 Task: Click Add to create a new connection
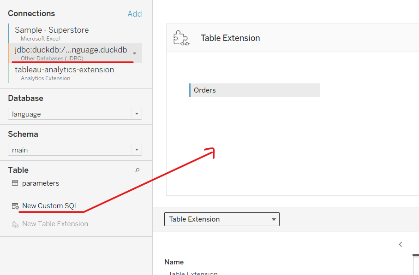(134, 14)
